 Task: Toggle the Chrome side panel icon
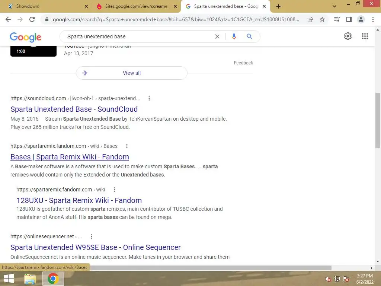pyautogui.click(x=349, y=19)
